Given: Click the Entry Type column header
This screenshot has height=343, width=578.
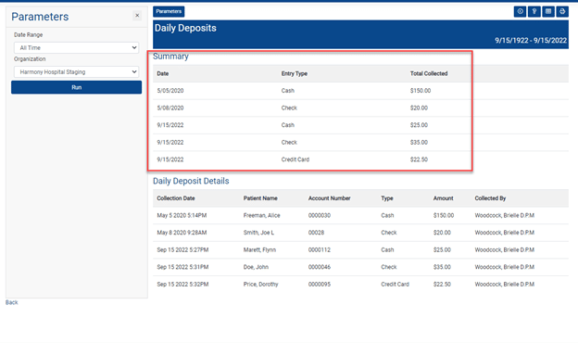Looking at the screenshot, I should [295, 74].
